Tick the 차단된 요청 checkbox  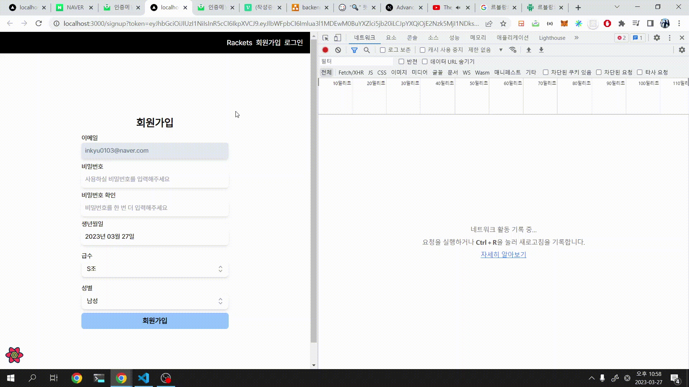[x=599, y=72]
